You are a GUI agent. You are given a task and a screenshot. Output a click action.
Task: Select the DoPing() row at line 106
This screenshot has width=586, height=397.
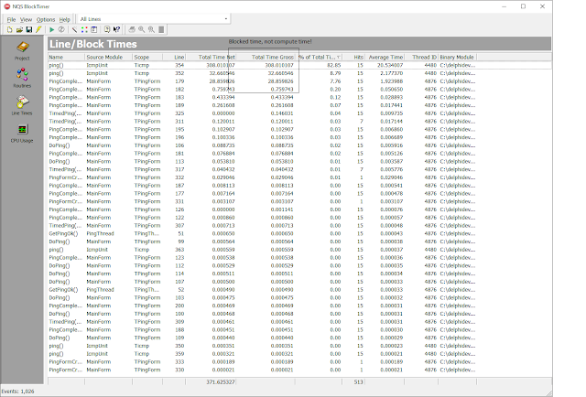(x=299, y=145)
